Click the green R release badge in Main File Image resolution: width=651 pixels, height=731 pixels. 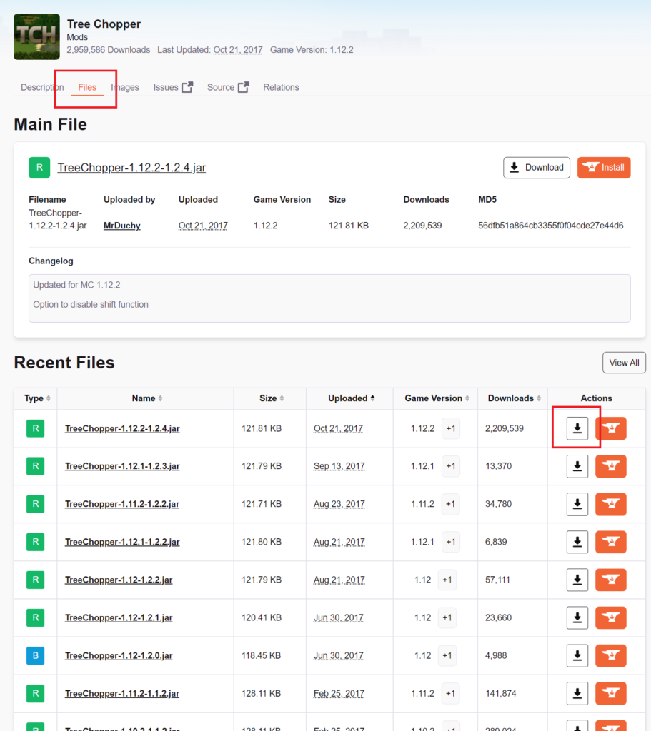pyautogui.click(x=39, y=168)
